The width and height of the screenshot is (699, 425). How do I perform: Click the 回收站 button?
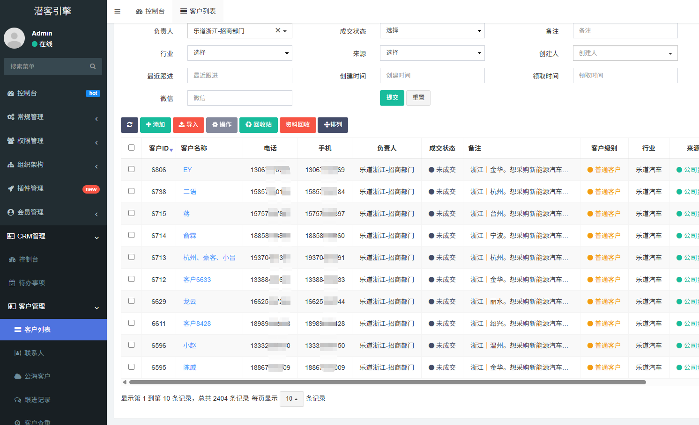pos(259,125)
